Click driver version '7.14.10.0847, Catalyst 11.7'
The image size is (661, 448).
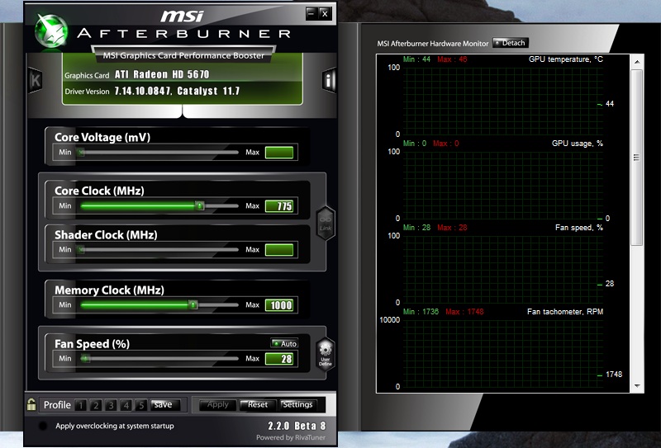click(x=177, y=91)
